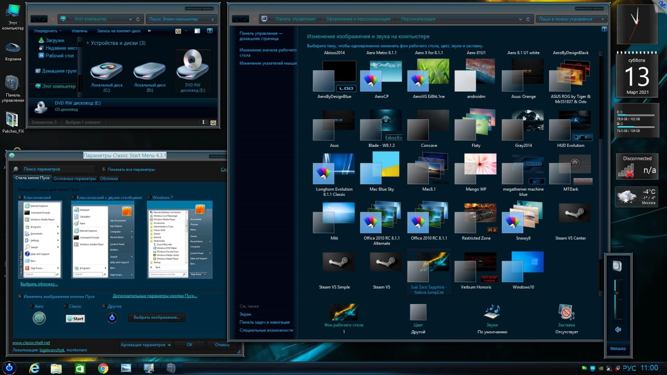Click 'Запись на компакт-диск' in Explorer toolbar
Viewport: 667px width, 375px height.
[x=119, y=31]
